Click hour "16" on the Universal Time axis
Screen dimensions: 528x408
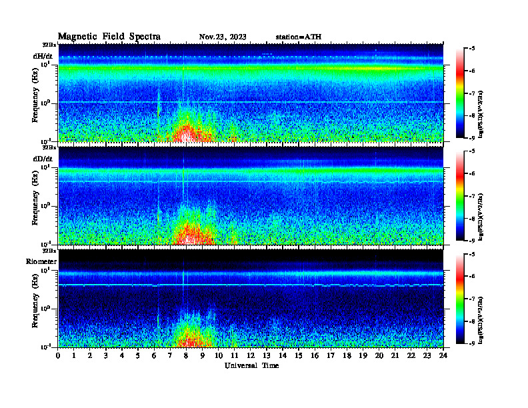(315, 355)
